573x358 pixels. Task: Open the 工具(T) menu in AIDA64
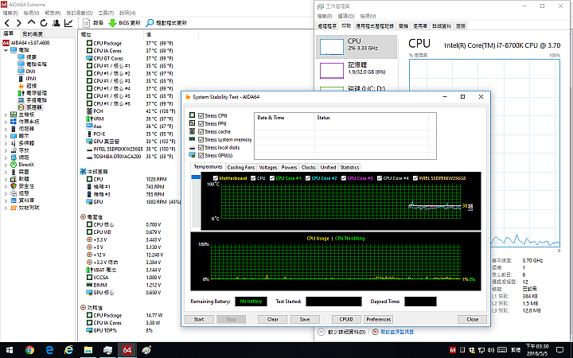(x=106, y=13)
